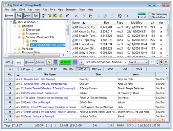Click the greyed-out grouped circles icon

84,16
